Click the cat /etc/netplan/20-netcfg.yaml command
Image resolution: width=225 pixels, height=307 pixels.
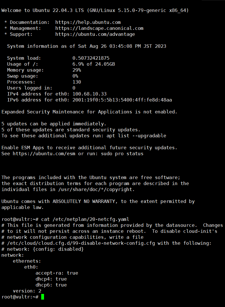85,219
